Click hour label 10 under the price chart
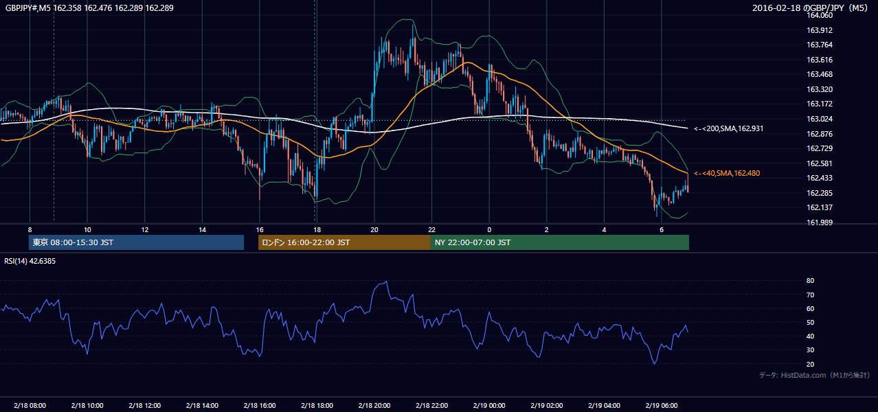Image resolution: width=878 pixels, height=412 pixels. coord(87,229)
